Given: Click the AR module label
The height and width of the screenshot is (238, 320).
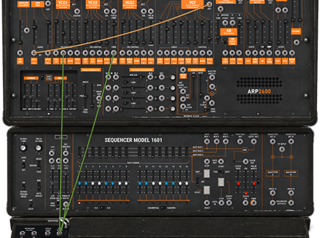Looking at the screenshot, I should [x=229, y=32].
